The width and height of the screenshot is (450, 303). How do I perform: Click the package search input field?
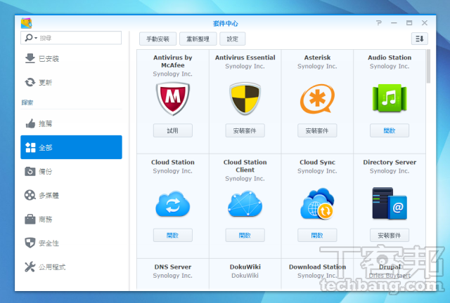click(77, 38)
